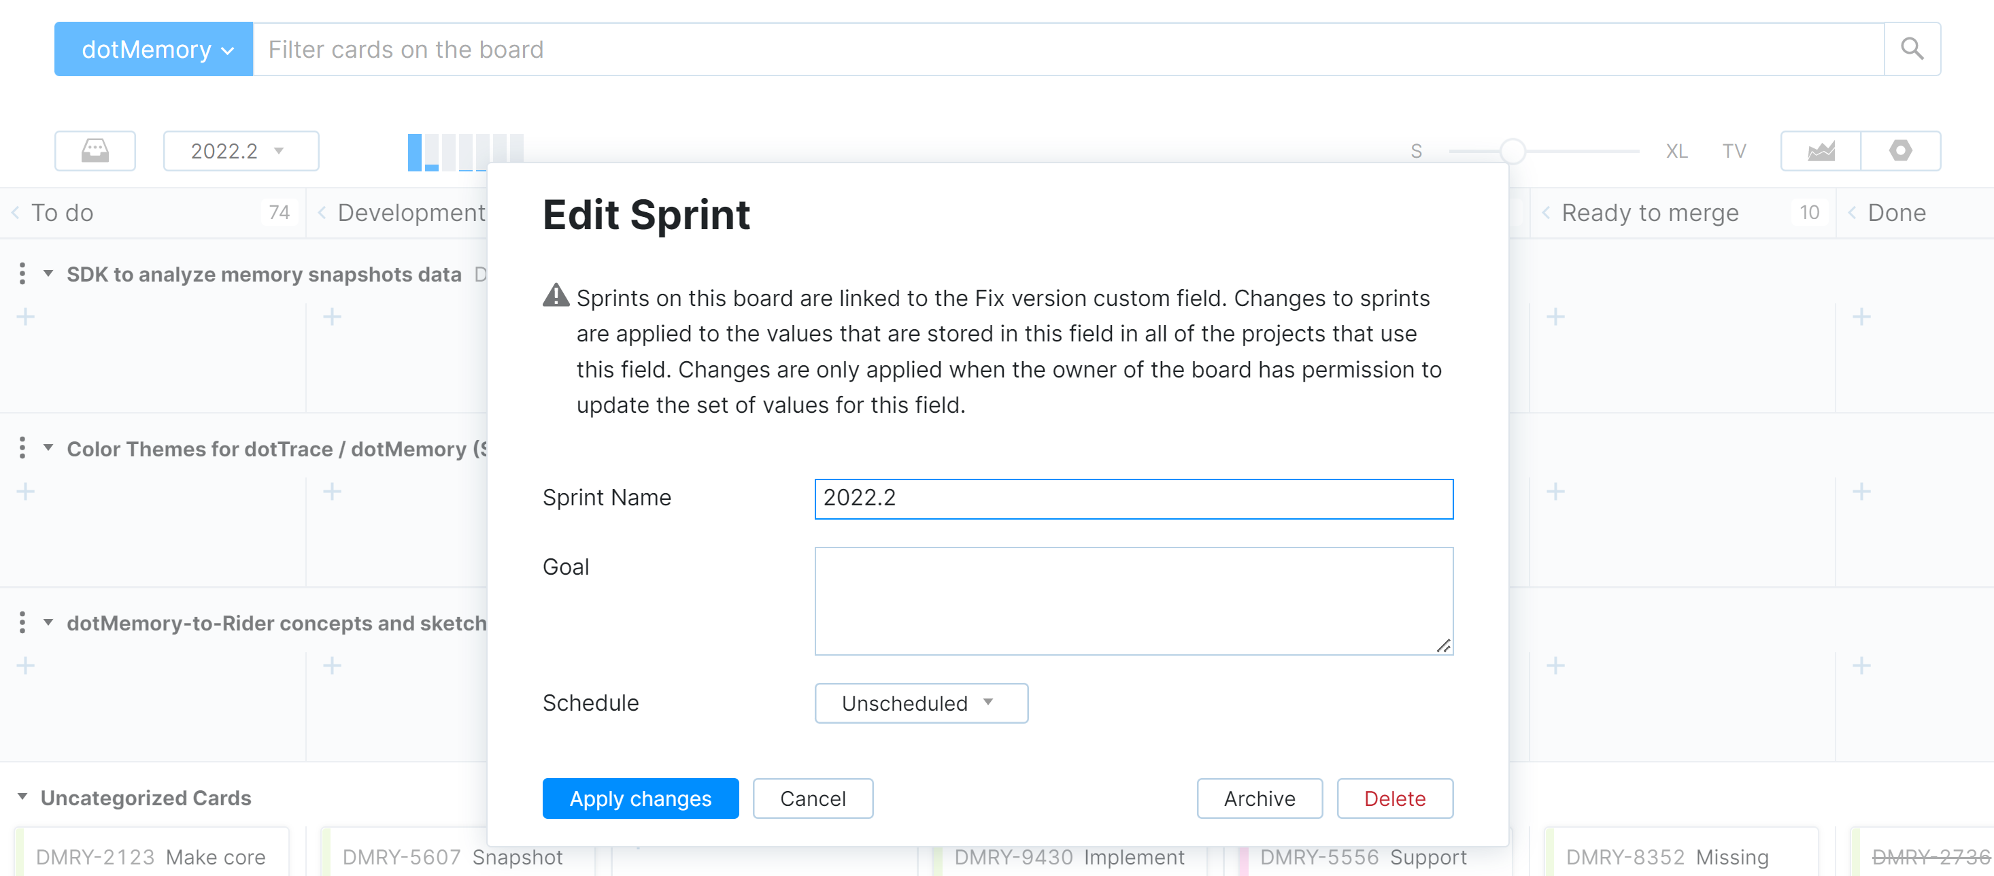Collapse the Uncategorized Cards section
The image size is (1994, 876).
point(22,796)
